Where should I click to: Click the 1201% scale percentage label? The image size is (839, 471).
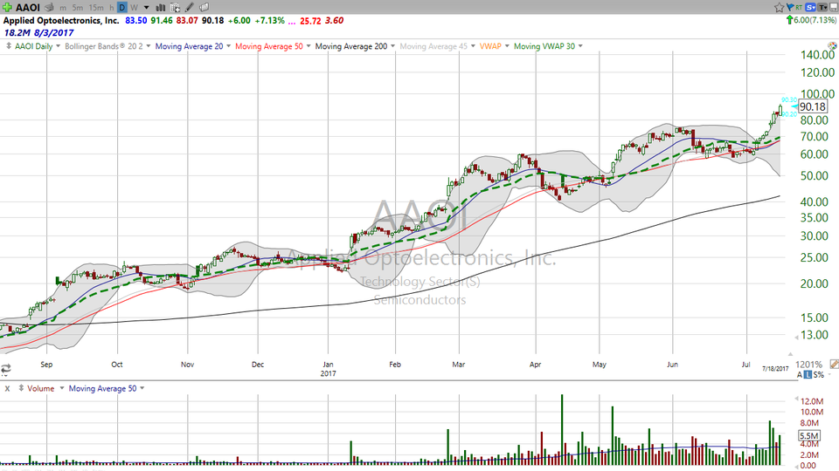tap(809, 365)
